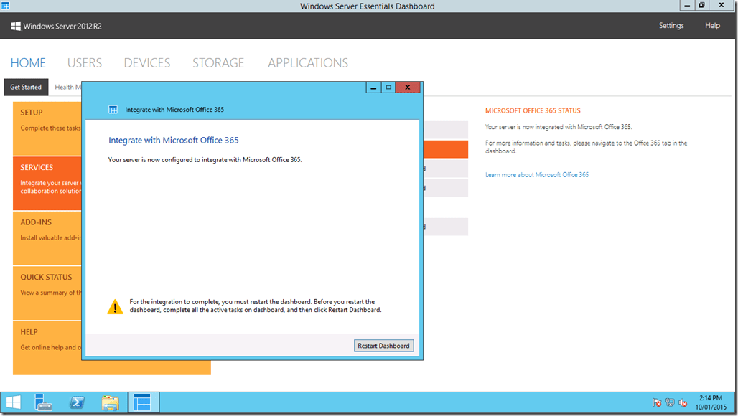Image resolution: width=738 pixels, height=416 pixels.
Task: Open the DEVICES section
Action: coord(146,62)
